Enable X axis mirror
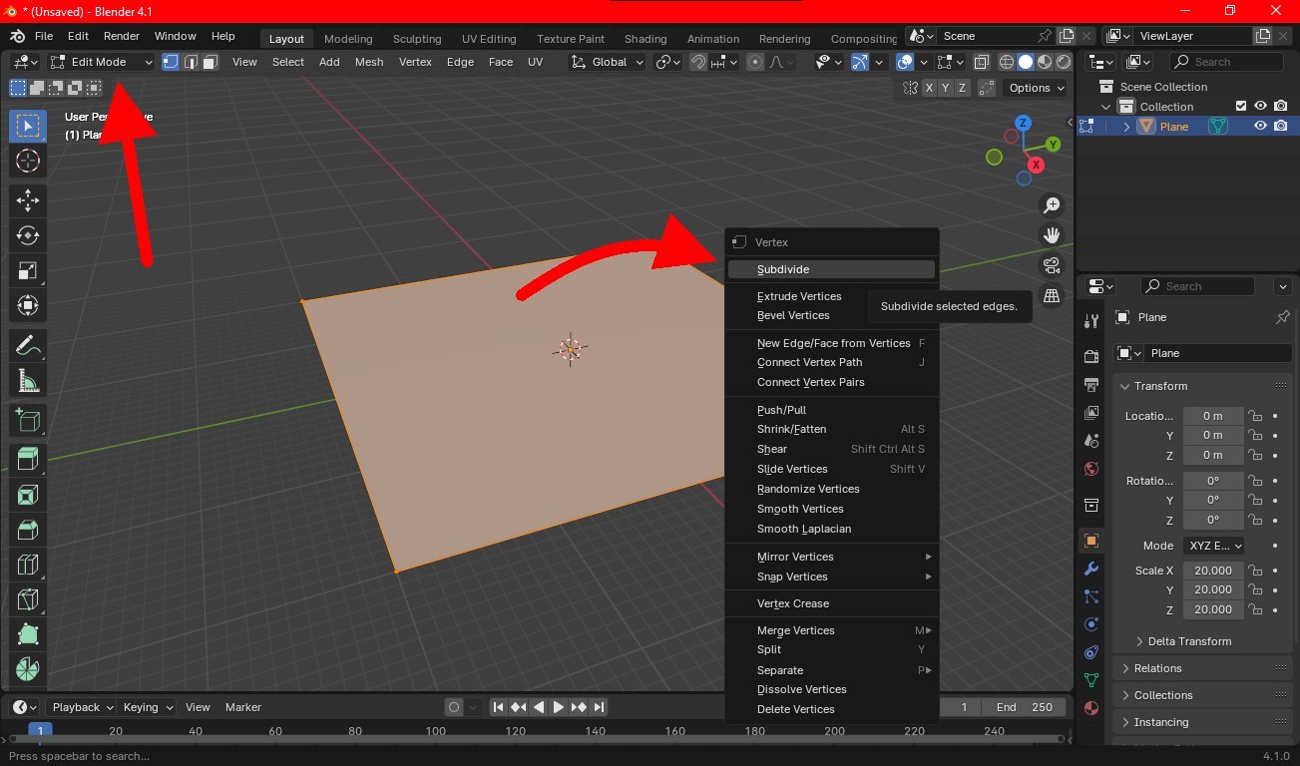Image resolution: width=1300 pixels, height=766 pixels. (x=930, y=88)
